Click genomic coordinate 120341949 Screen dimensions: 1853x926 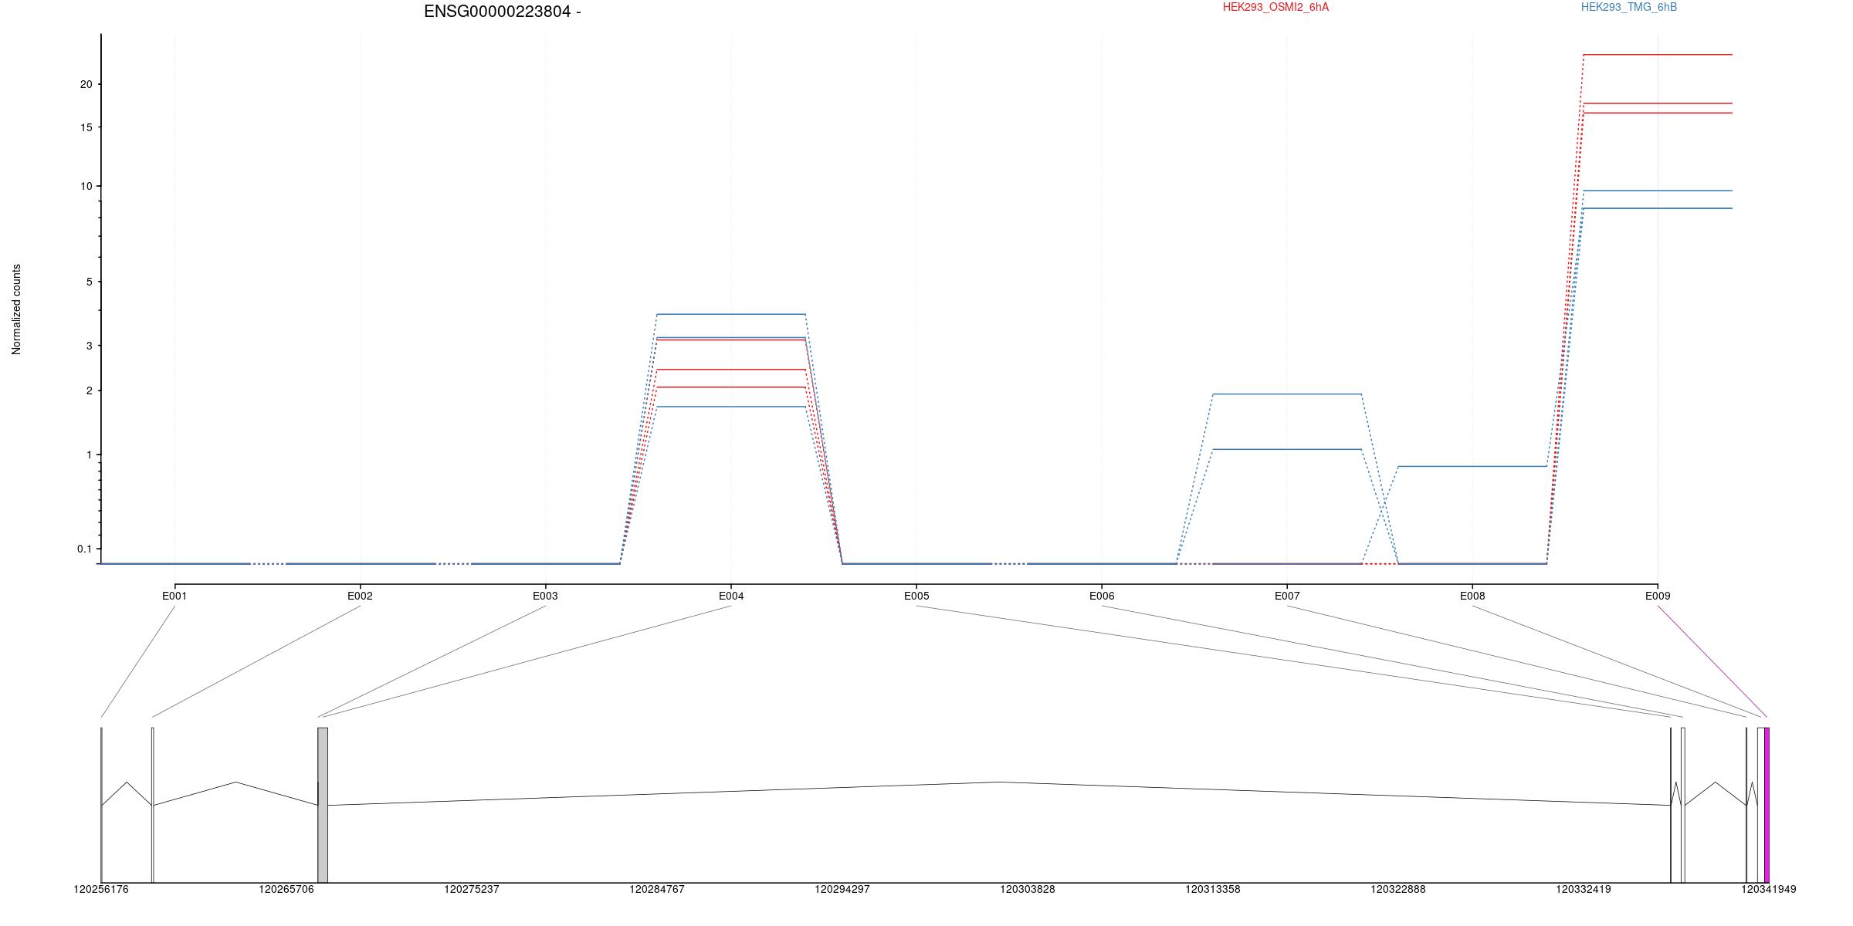click(1769, 889)
